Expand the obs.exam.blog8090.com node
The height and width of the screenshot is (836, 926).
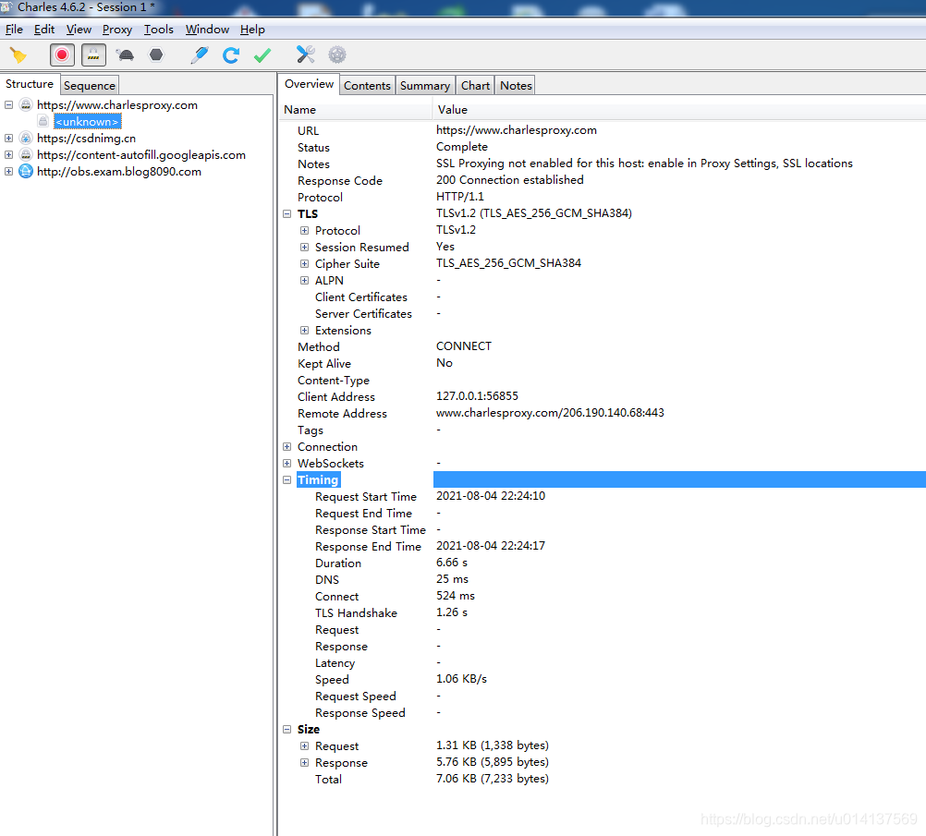pyautogui.click(x=9, y=171)
